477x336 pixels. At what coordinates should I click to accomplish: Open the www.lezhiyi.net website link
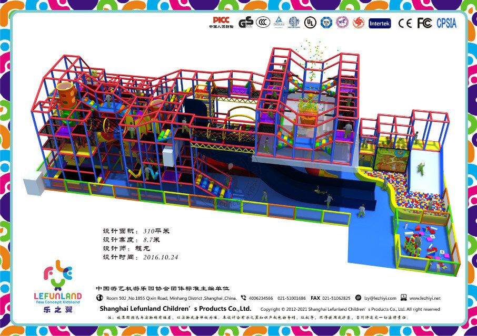(425, 298)
